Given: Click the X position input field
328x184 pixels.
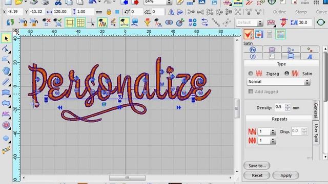Looking at the screenshot, I should [14, 12].
